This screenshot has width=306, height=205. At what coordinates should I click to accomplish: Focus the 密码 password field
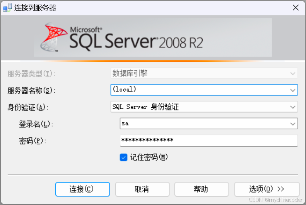(x=209, y=141)
